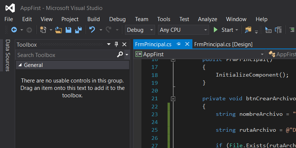Open the Any CPU platform dropdown
Screen dimensions: 296x148
pyautogui.click(x=183, y=30)
